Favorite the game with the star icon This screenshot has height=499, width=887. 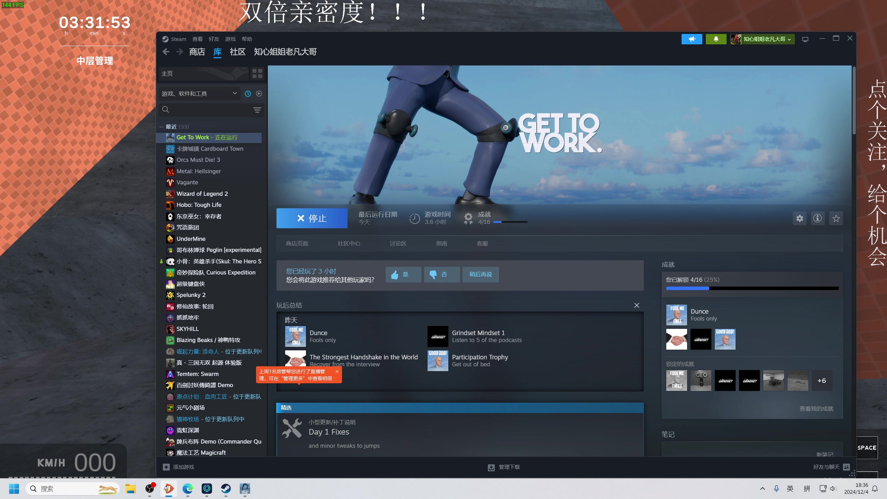click(836, 218)
